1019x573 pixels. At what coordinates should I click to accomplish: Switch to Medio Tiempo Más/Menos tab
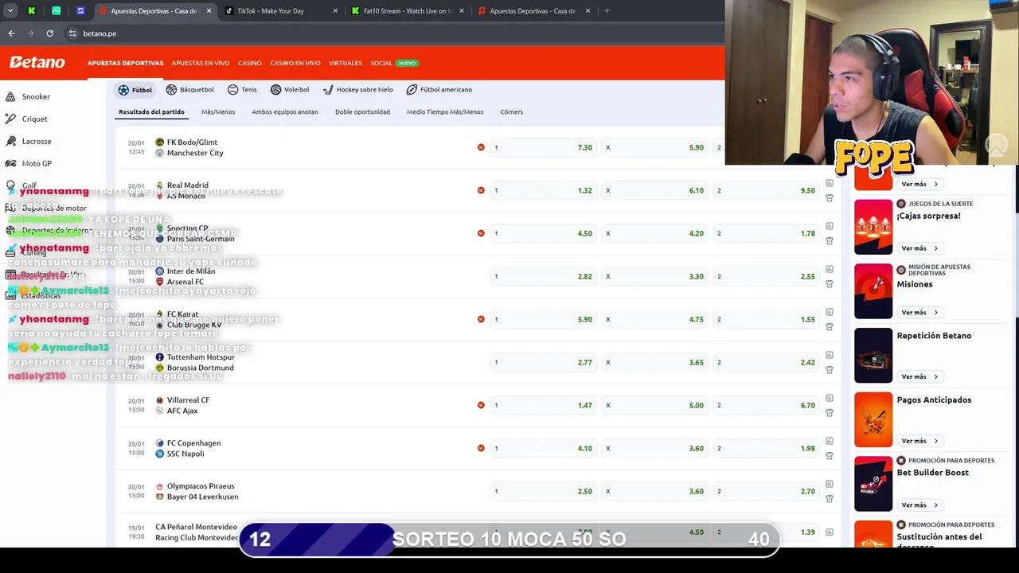pyautogui.click(x=445, y=112)
